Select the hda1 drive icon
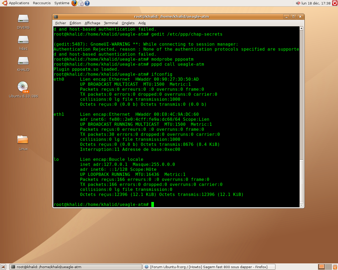 (23, 43)
